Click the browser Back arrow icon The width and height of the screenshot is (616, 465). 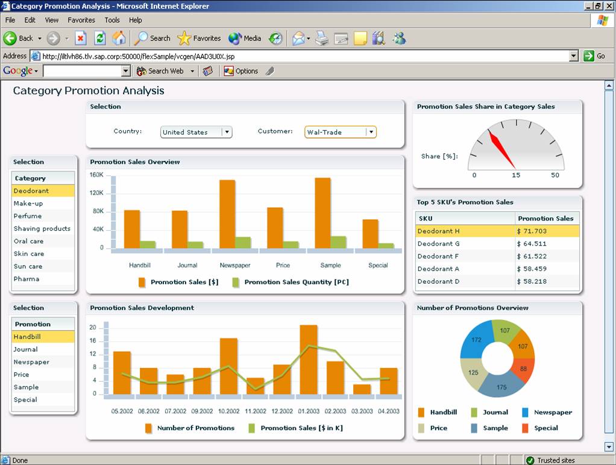pyautogui.click(x=10, y=38)
